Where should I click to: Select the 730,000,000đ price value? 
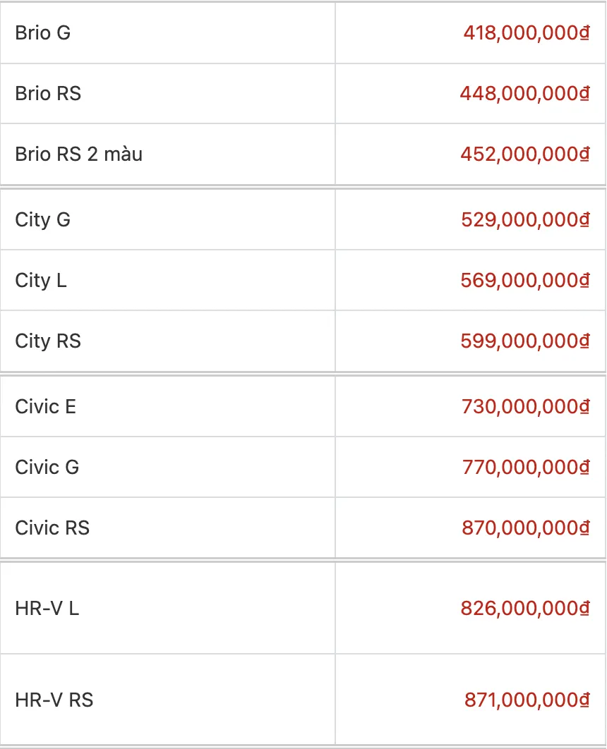point(526,406)
